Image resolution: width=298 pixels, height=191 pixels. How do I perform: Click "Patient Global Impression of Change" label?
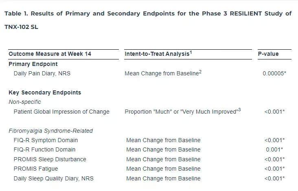tap(61, 112)
